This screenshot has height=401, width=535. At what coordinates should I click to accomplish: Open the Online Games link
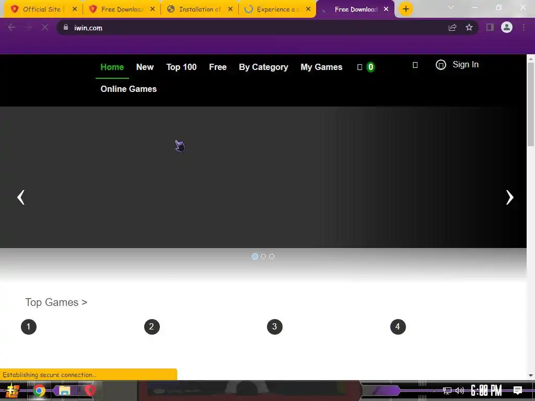pyautogui.click(x=129, y=89)
